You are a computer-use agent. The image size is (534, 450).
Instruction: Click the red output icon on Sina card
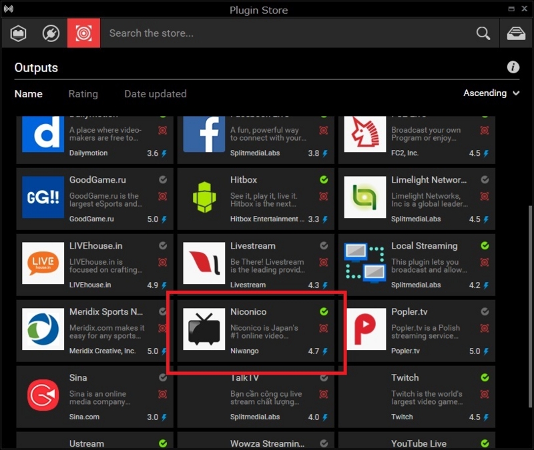163,394
